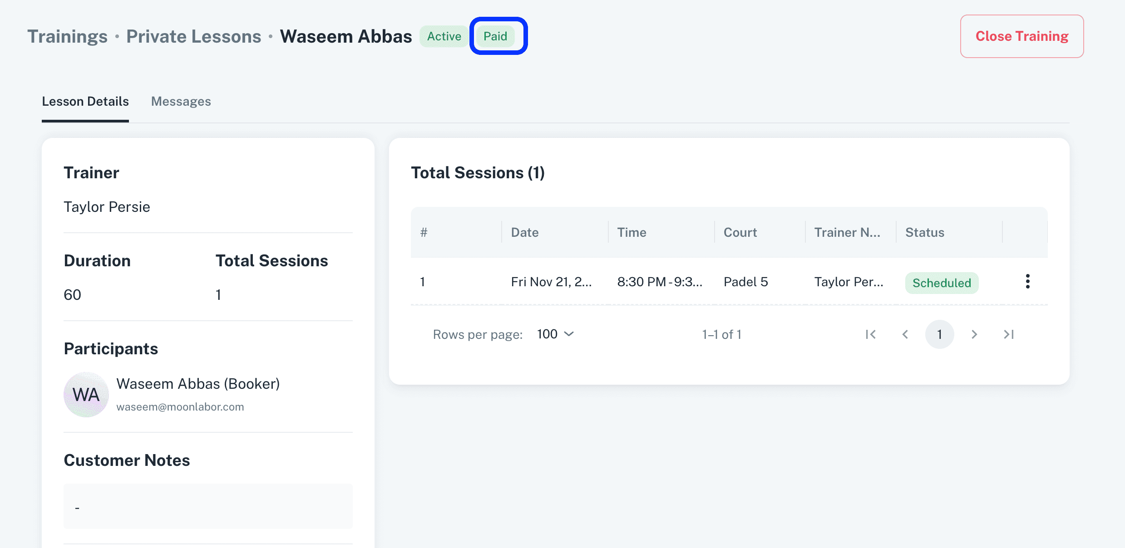1125x548 pixels.
Task: Jump to last page of sessions
Action: pos(1008,334)
